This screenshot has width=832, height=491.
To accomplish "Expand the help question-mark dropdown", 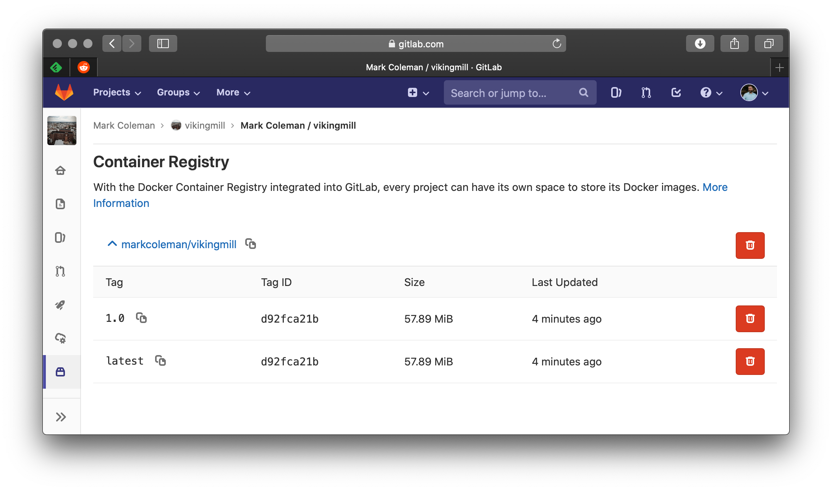I will click(x=710, y=92).
